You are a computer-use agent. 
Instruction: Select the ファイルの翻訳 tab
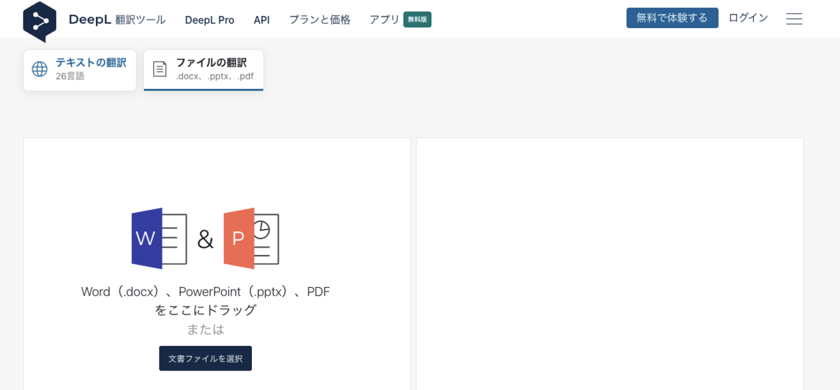pyautogui.click(x=204, y=70)
